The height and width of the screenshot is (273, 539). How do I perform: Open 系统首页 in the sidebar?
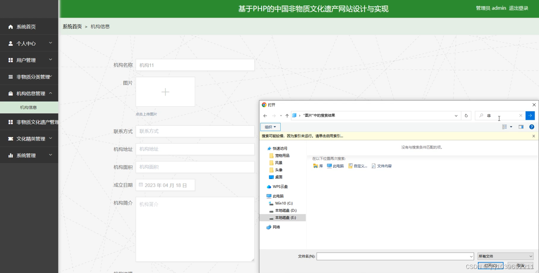click(29, 27)
